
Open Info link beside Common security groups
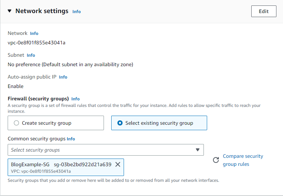(71, 139)
